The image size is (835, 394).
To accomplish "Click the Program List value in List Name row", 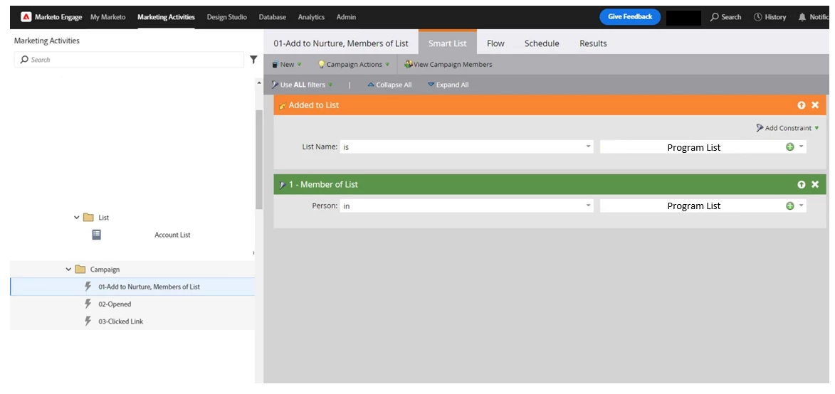I will [x=694, y=147].
